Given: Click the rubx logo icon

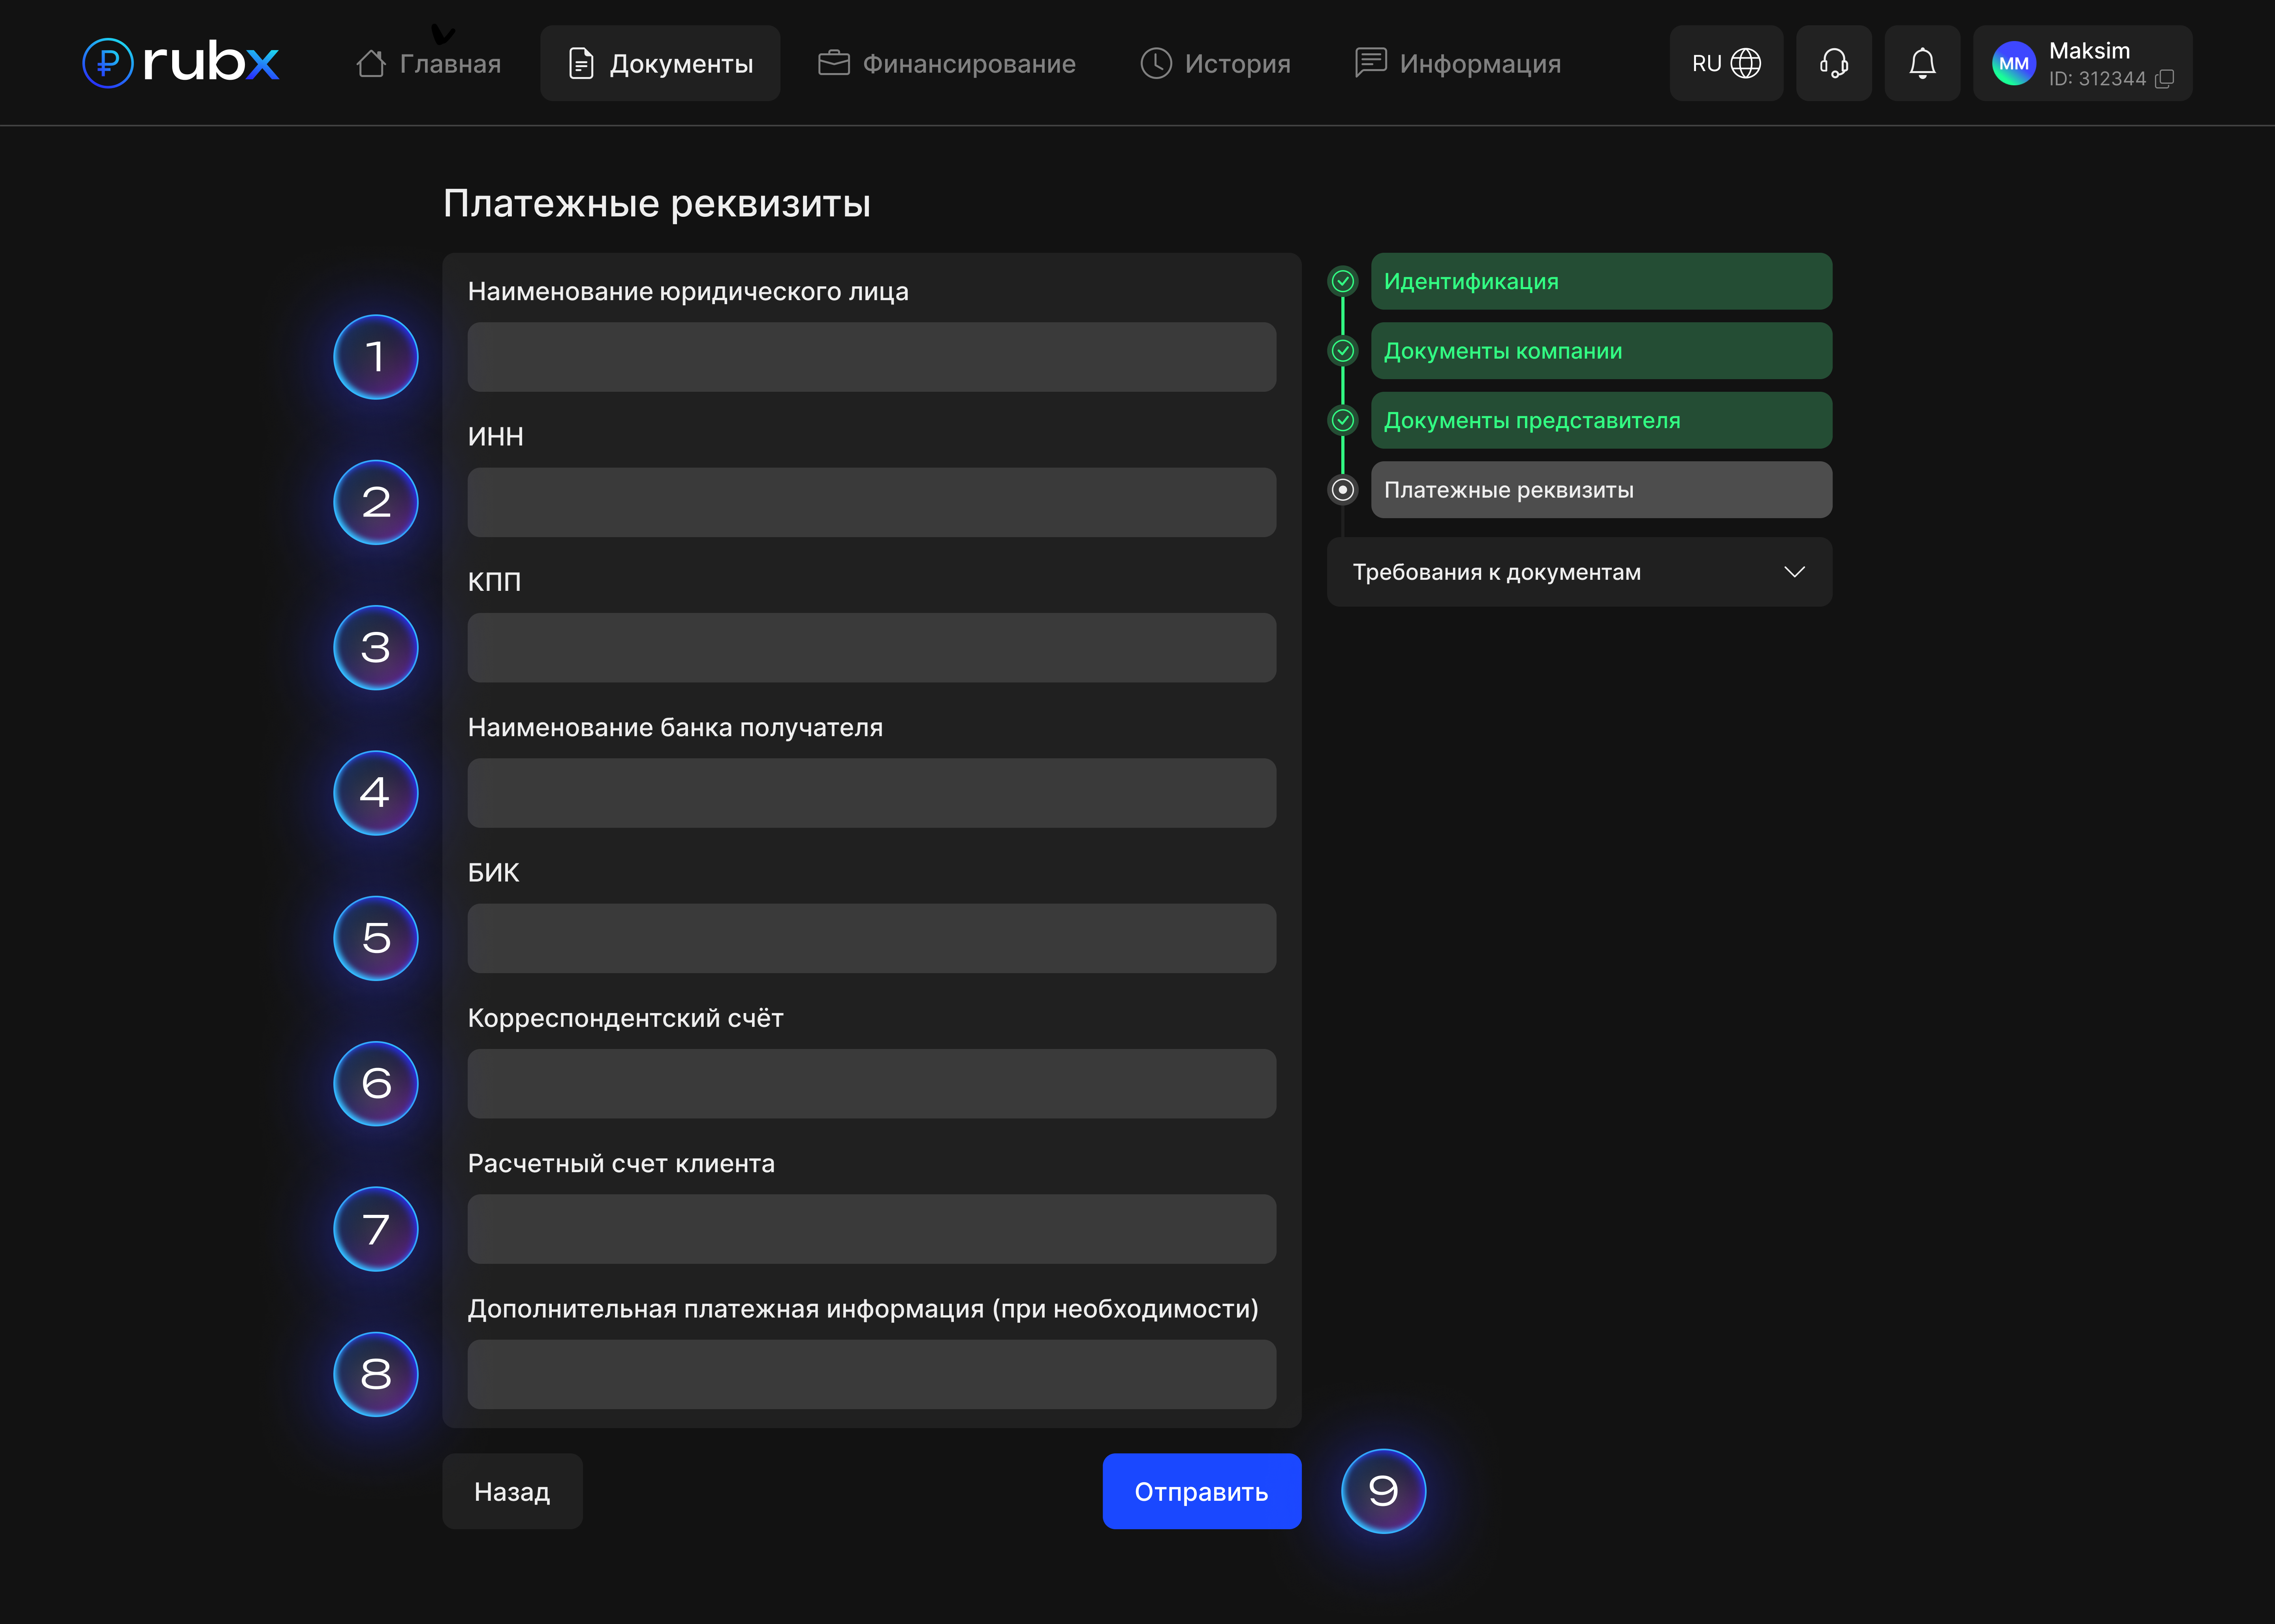Looking at the screenshot, I should tap(107, 63).
